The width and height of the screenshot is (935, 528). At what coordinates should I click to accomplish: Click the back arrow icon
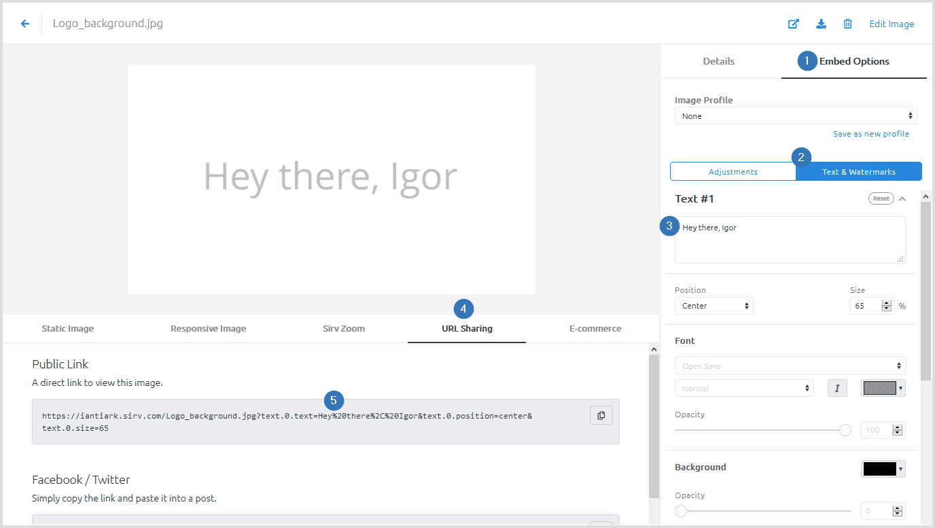(x=25, y=24)
